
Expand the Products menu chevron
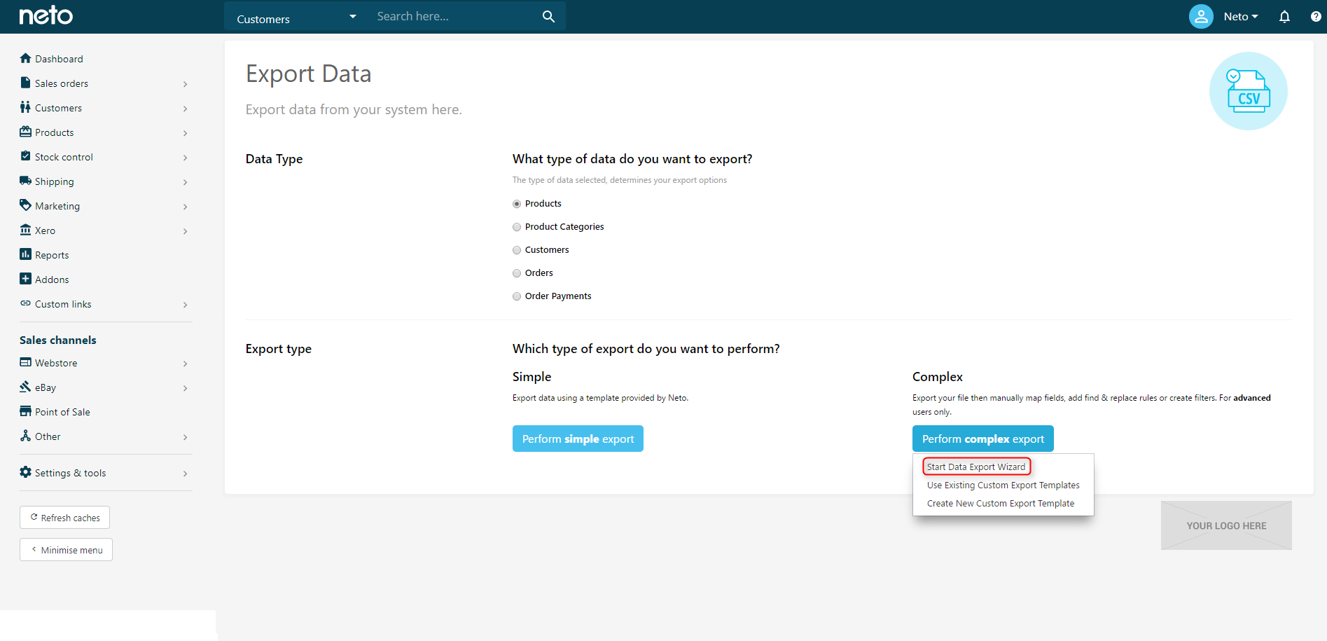click(185, 133)
